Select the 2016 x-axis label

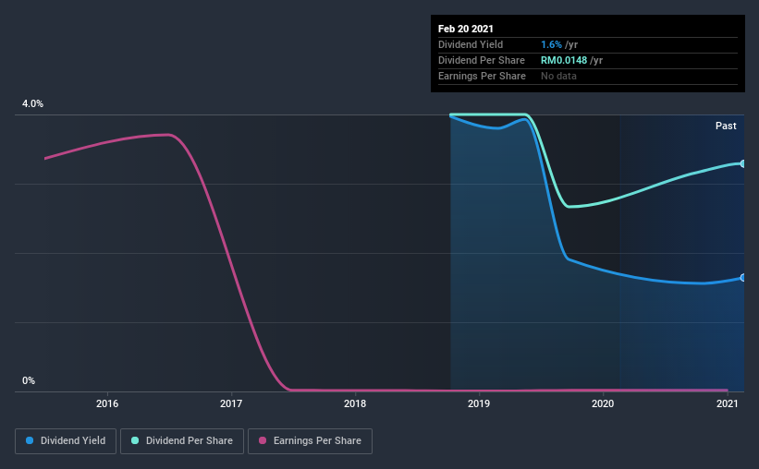tap(107, 403)
